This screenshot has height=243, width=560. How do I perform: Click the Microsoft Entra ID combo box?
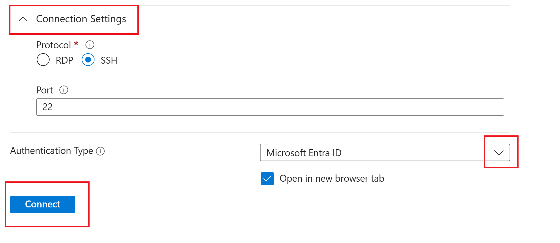coord(385,152)
